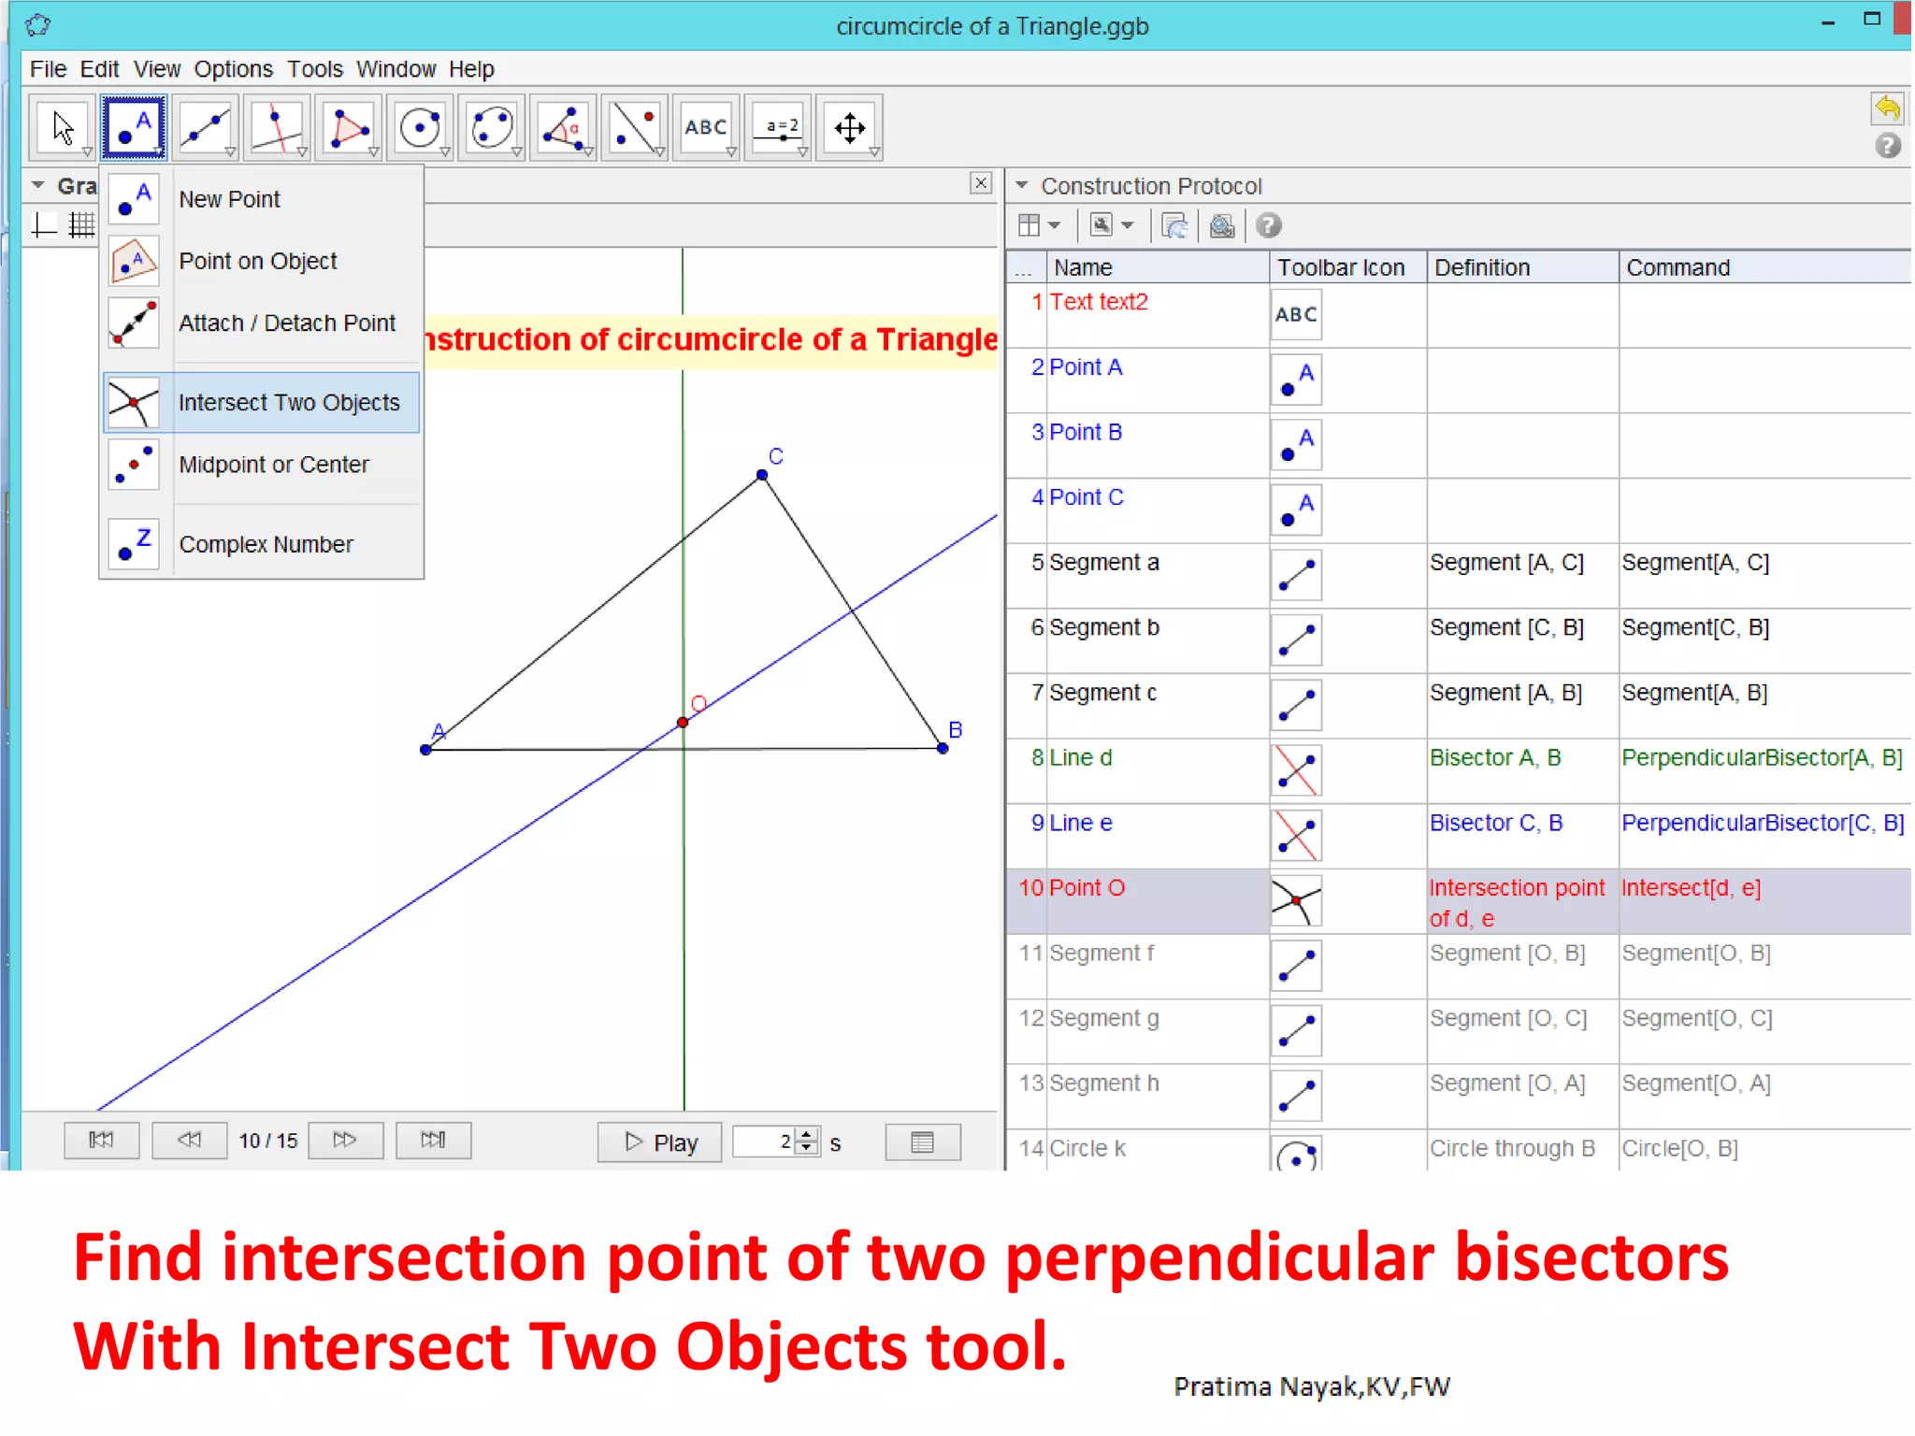Click point C of the triangle
The image size is (1915, 1436).
click(762, 475)
